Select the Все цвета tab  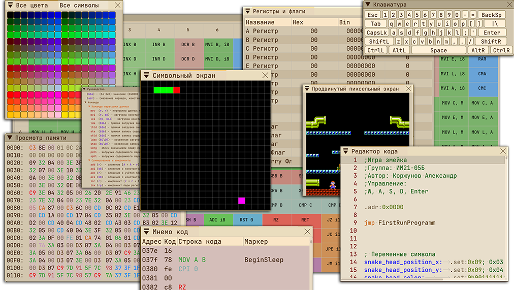point(31,6)
